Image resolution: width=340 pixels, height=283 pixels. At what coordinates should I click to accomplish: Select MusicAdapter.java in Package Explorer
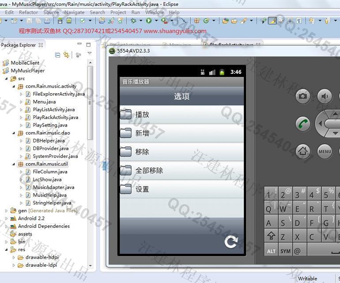click(53, 187)
